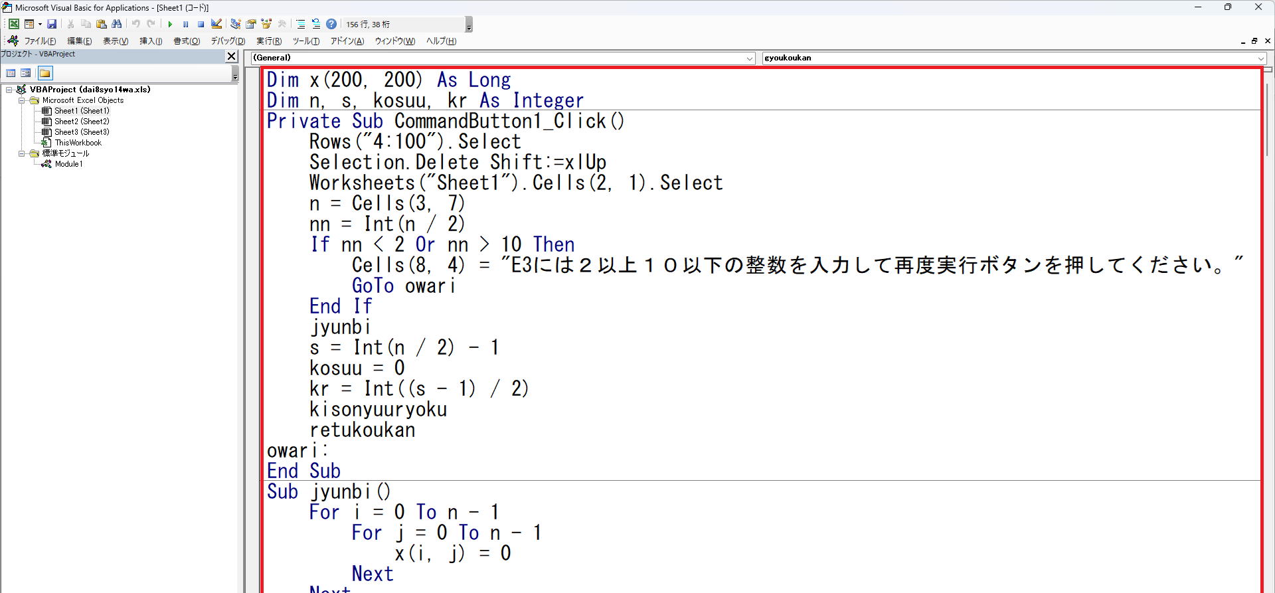Open the (General) object dropdown
Image resolution: width=1275 pixels, height=593 pixels.
pyautogui.click(x=750, y=58)
